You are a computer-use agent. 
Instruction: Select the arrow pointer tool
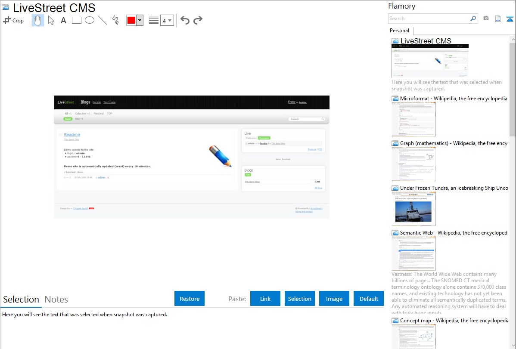[51, 20]
